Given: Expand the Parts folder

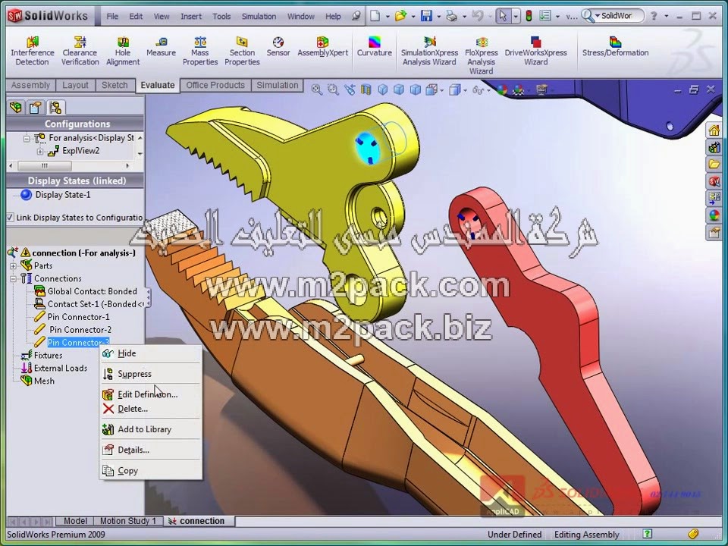Looking at the screenshot, I should point(13,266).
